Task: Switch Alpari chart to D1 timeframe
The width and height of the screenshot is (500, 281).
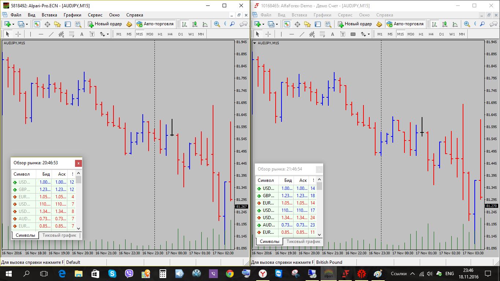Action: pos(180,34)
